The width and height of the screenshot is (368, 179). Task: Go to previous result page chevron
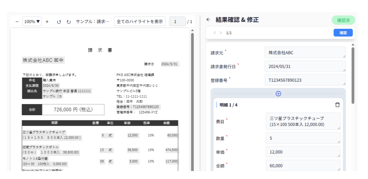(x=215, y=33)
